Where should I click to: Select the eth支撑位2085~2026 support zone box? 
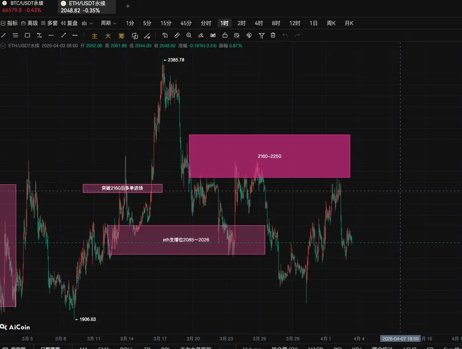click(186, 240)
